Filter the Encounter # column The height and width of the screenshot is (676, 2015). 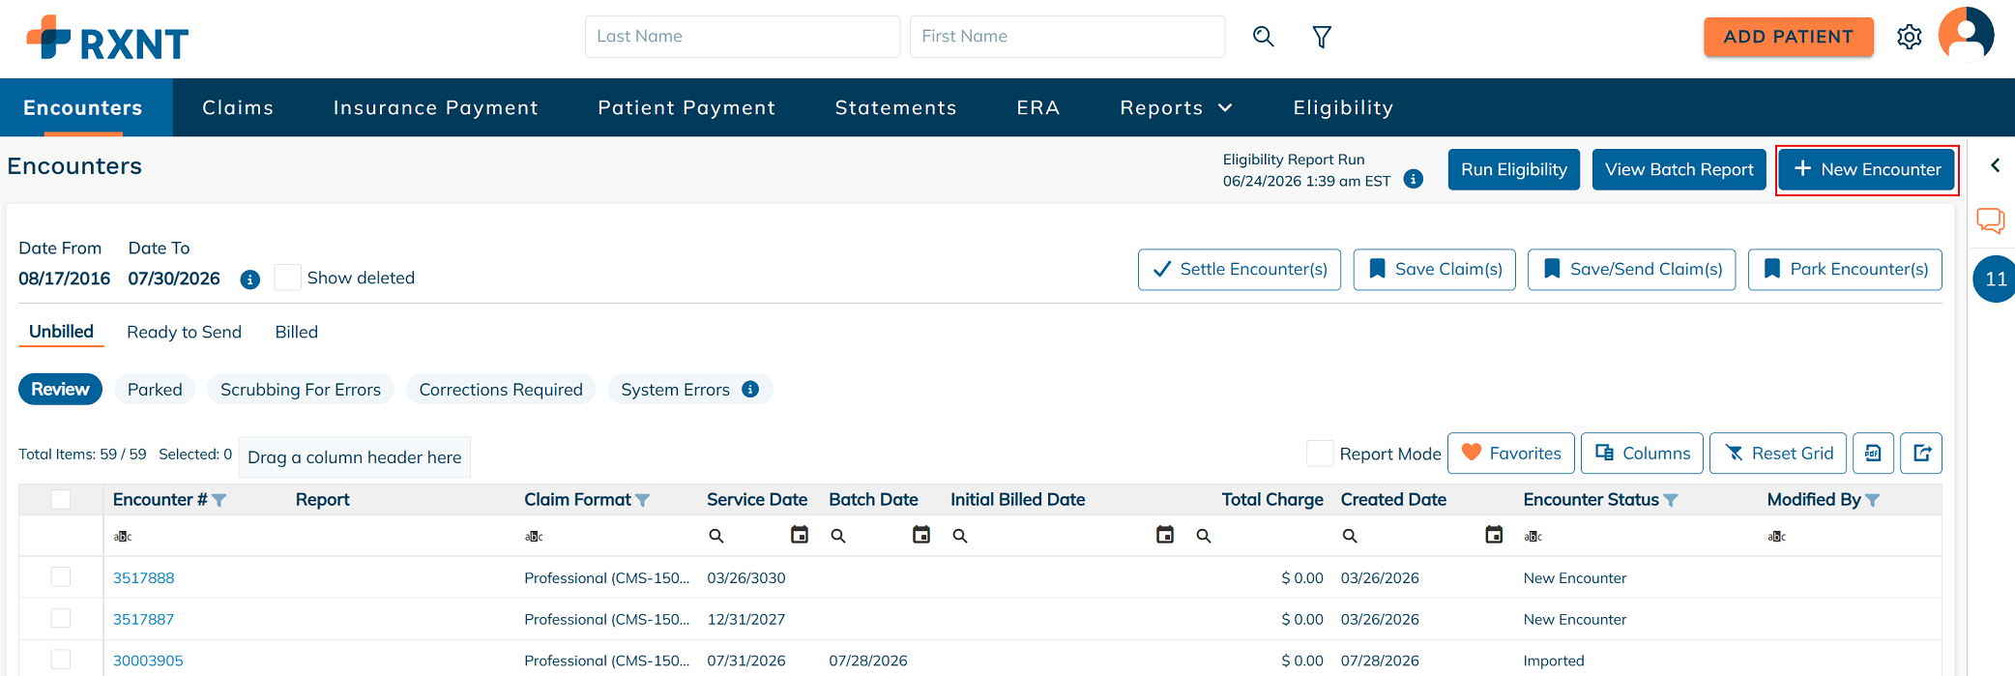coord(219,500)
